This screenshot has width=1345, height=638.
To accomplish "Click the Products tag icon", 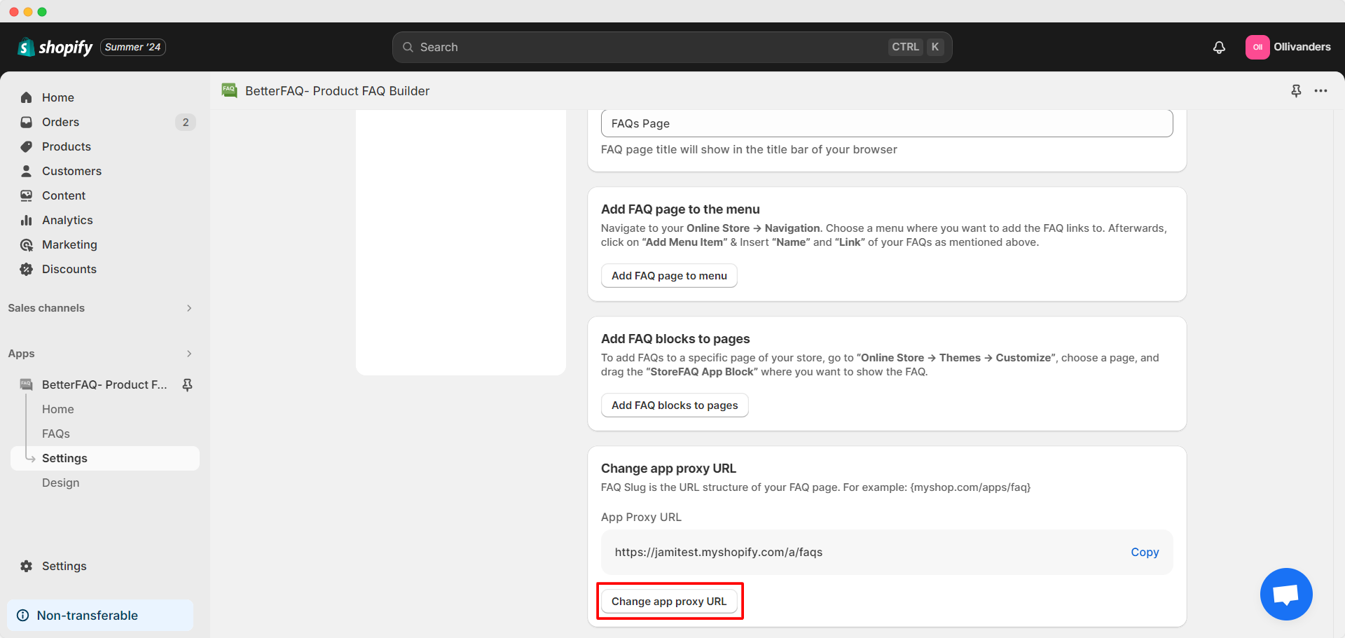I will 27,146.
